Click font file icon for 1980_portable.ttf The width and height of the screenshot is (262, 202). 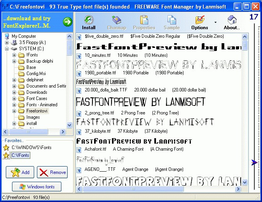79,73
